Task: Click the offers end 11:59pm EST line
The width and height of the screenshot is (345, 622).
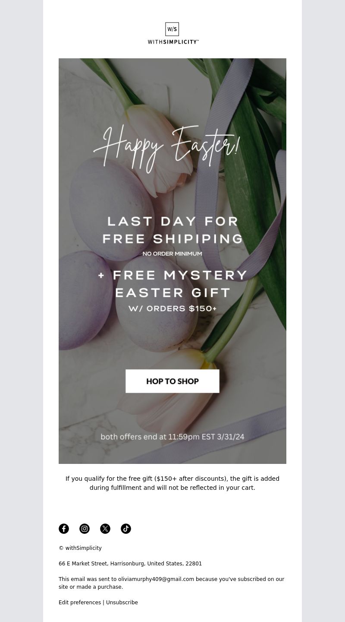Action: (x=172, y=437)
